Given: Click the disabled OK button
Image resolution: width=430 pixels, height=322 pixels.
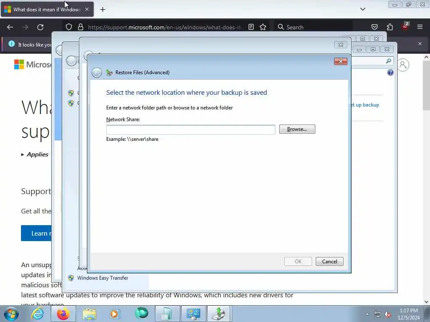Looking at the screenshot, I should (298, 262).
